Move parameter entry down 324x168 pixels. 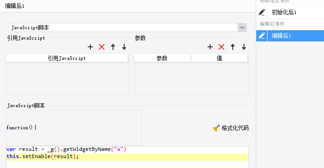click(244, 47)
